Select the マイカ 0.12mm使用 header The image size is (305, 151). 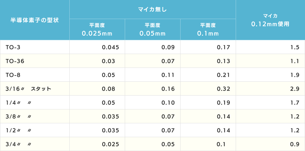270,20
